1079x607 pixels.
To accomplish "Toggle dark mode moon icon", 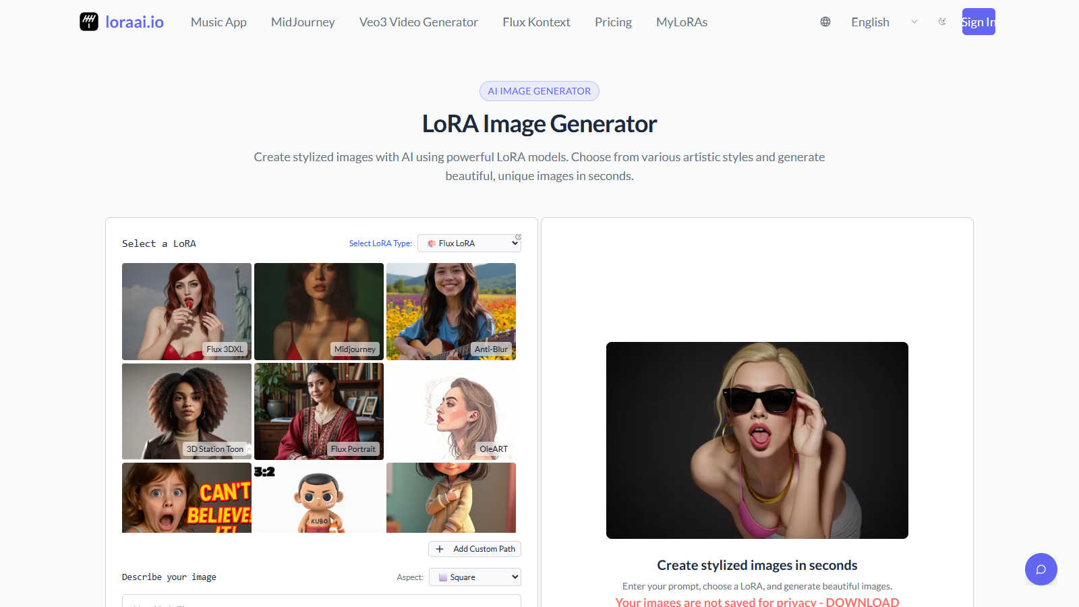I will pyautogui.click(x=942, y=22).
